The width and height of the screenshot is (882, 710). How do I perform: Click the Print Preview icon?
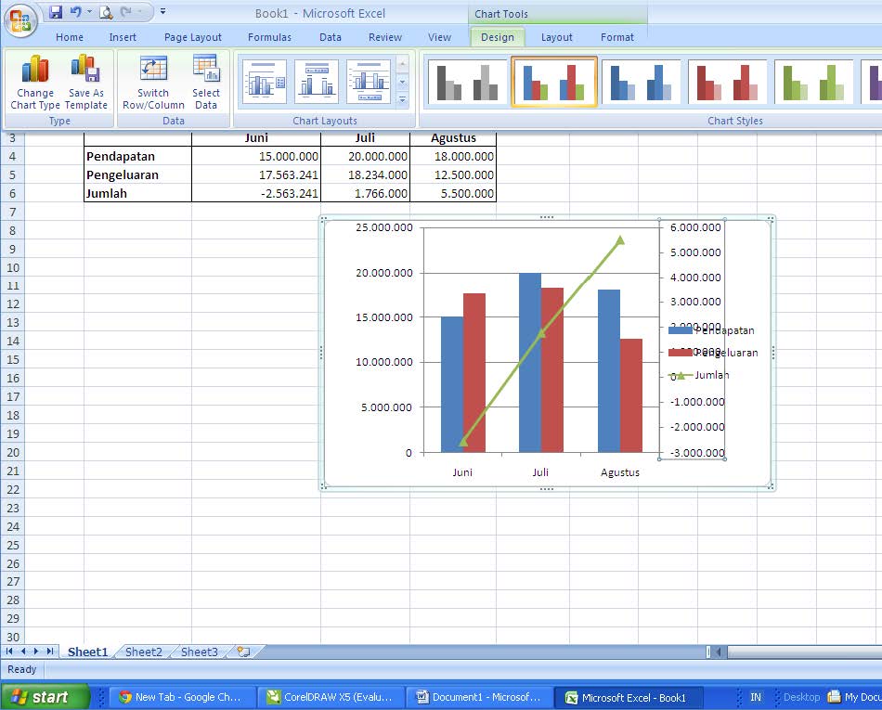click(x=106, y=12)
